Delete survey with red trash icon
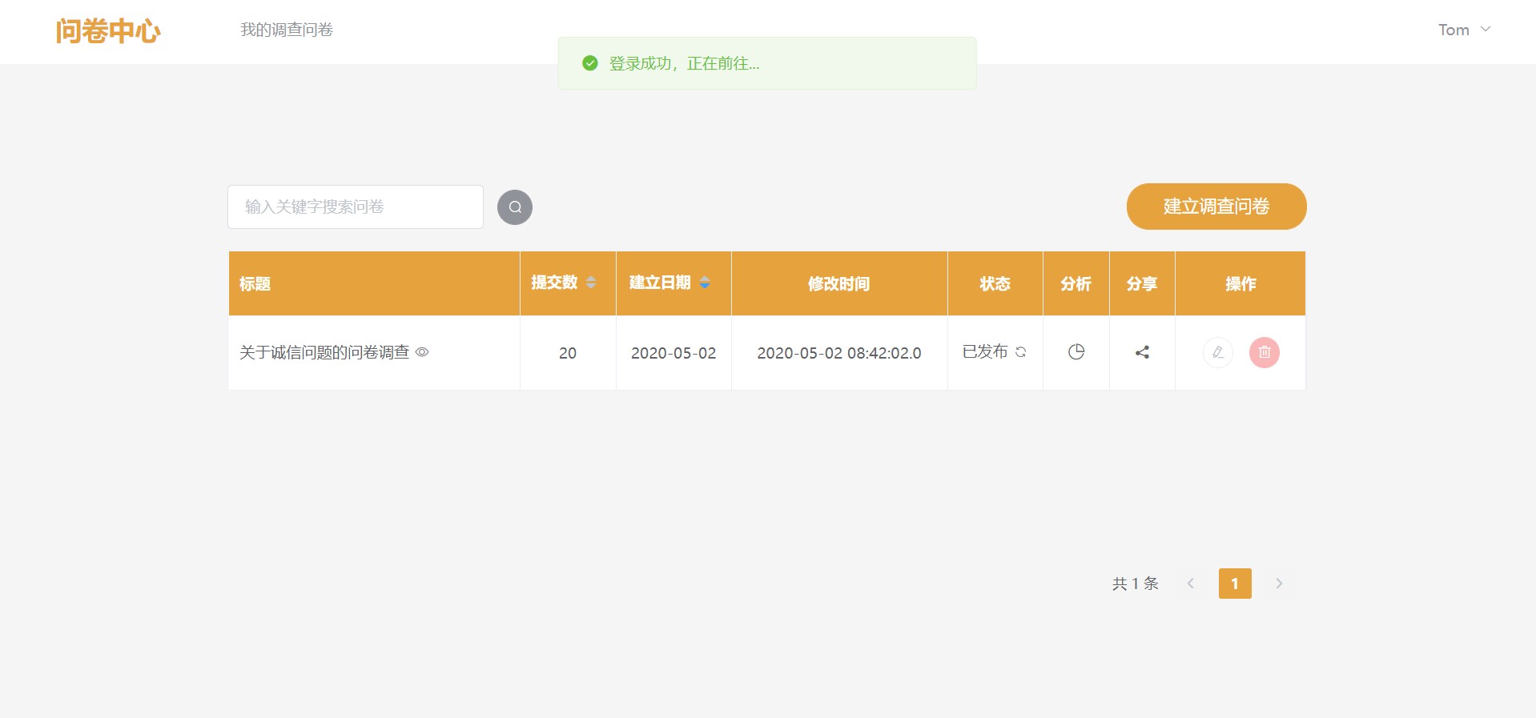Screen dimensions: 1536x718 [x=1265, y=352]
